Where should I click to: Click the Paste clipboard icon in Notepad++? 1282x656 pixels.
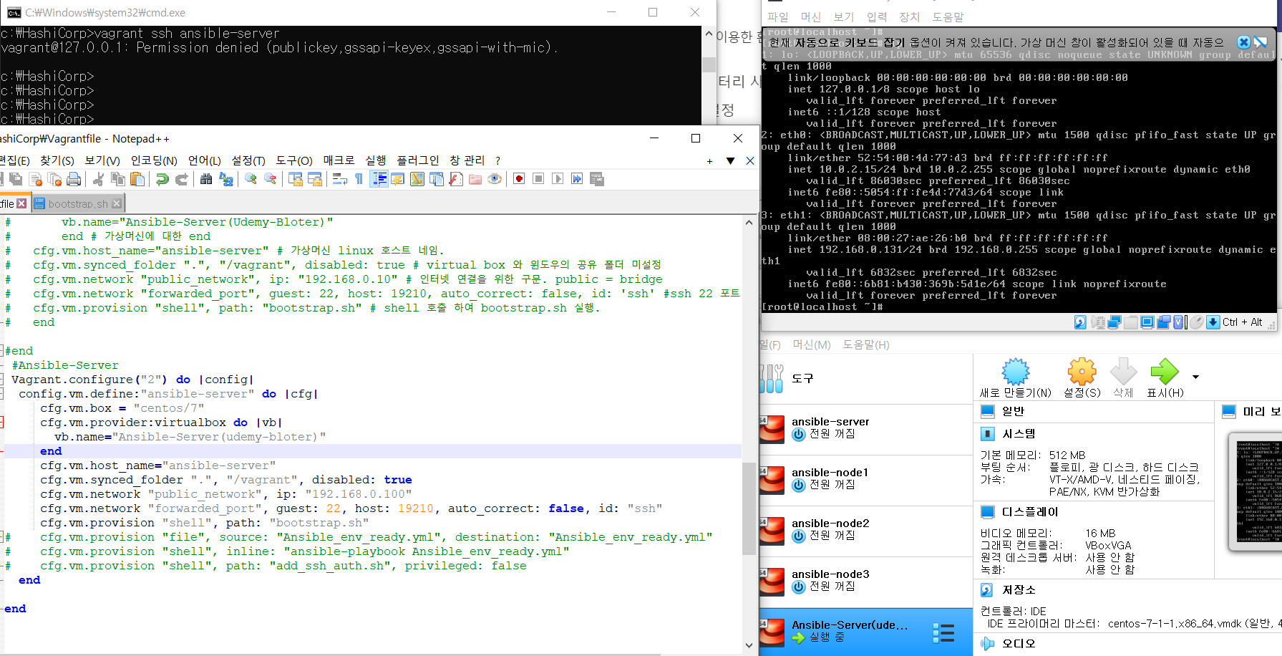coord(137,179)
